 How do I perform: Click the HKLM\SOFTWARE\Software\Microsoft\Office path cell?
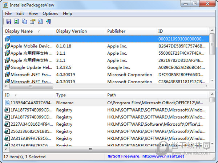(155, 124)
